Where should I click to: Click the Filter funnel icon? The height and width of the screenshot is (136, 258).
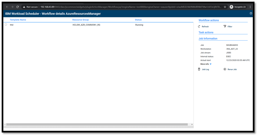225,26
